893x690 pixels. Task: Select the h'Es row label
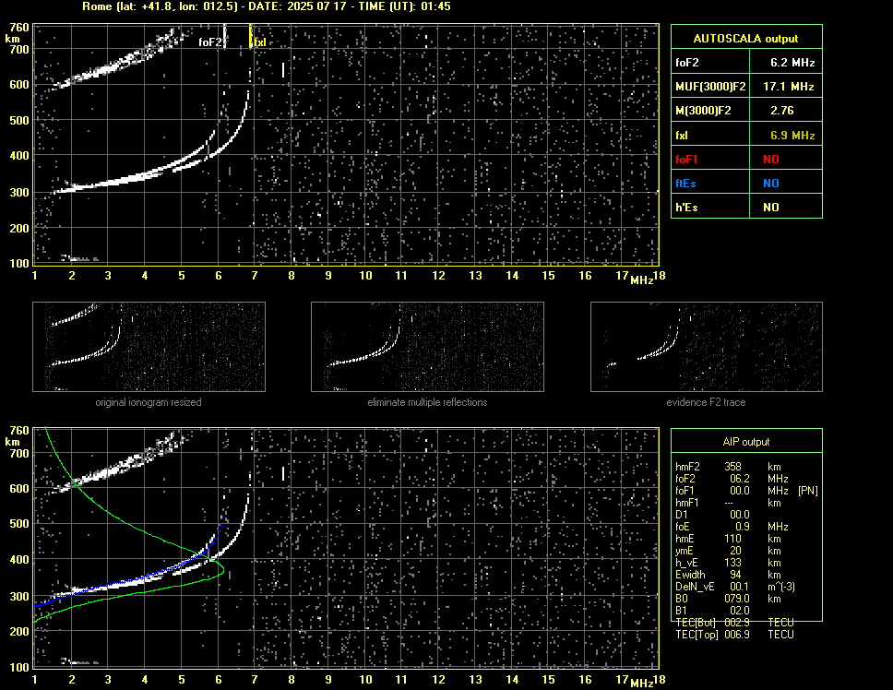click(x=686, y=208)
